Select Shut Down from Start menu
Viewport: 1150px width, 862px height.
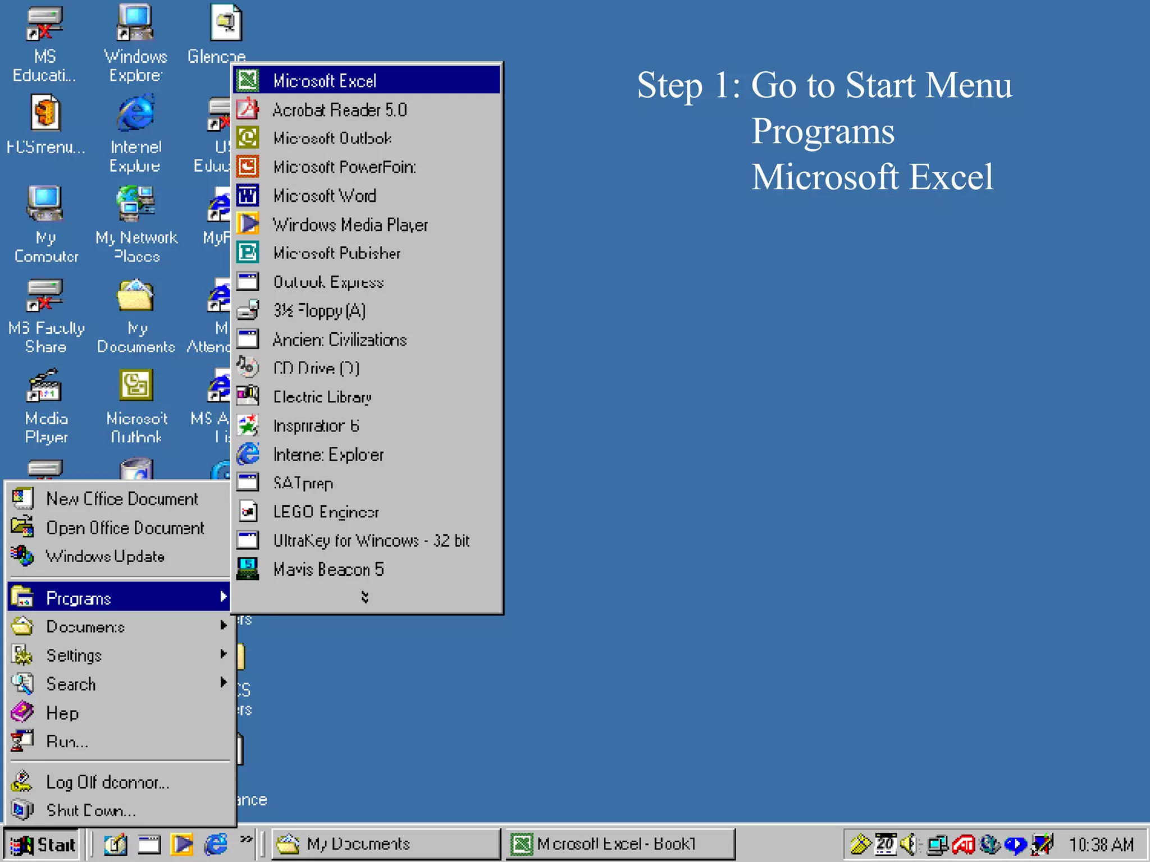pyautogui.click(x=90, y=810)
